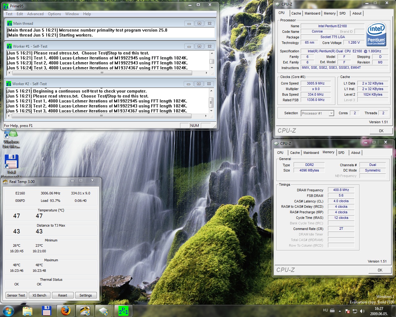Switch to Memory tab in CPU-Z processor window
This screenshot has height=317, width=396.
[330, 13]
